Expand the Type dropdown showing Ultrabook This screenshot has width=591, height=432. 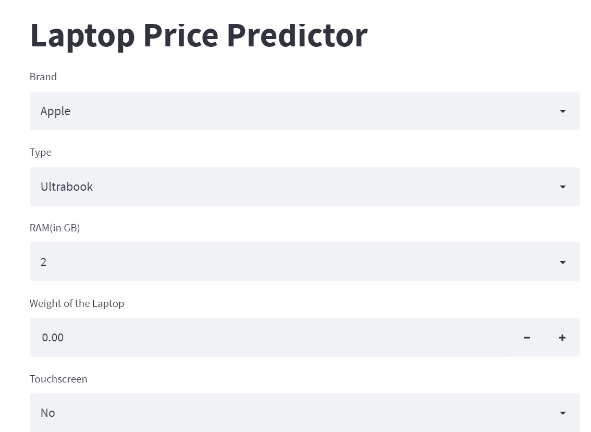(305, 186)
